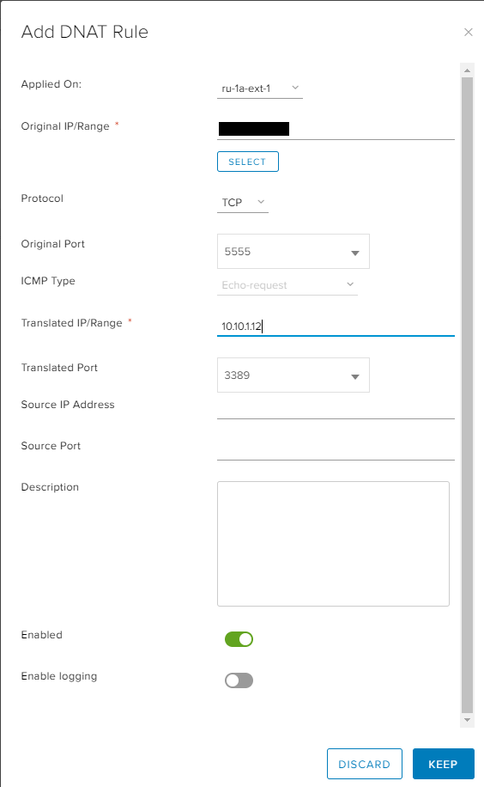Click the scrollbar up arrow
Image resolution: width=484 pixels, height=787 pixels.
tap(467, 70)
